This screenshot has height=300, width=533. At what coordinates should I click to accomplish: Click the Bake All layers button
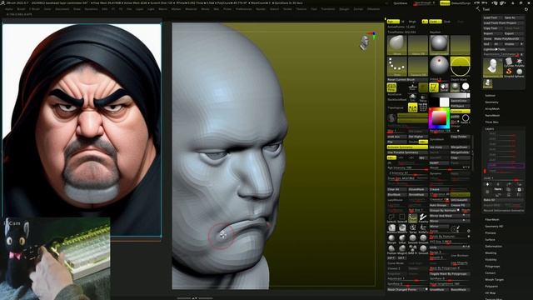pyautogui.click(x=503, y=200)
